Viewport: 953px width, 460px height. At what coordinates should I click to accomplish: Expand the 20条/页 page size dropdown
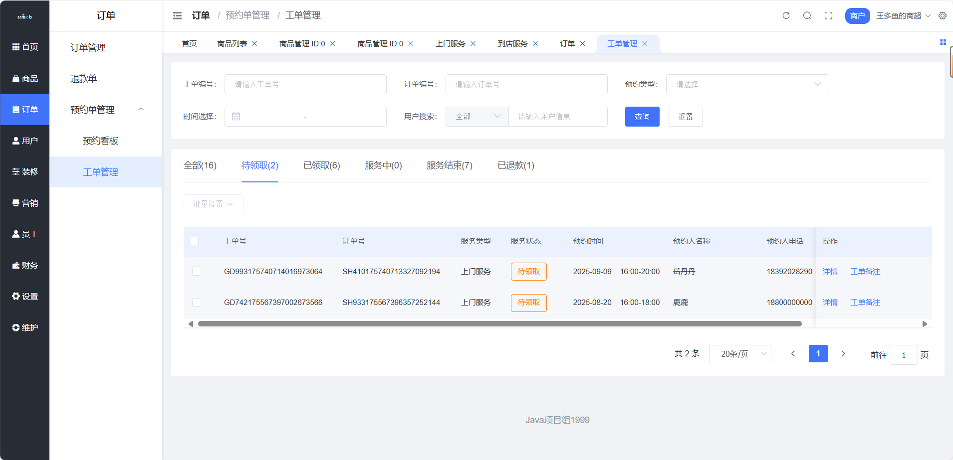739,354
